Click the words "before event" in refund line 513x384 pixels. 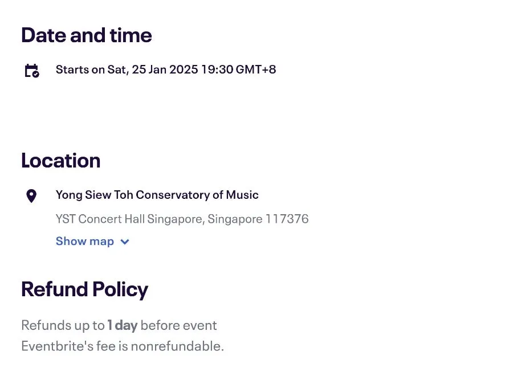178,325
